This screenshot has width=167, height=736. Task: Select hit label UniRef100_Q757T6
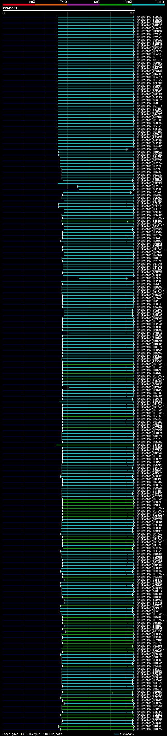[x=150, y=605]
